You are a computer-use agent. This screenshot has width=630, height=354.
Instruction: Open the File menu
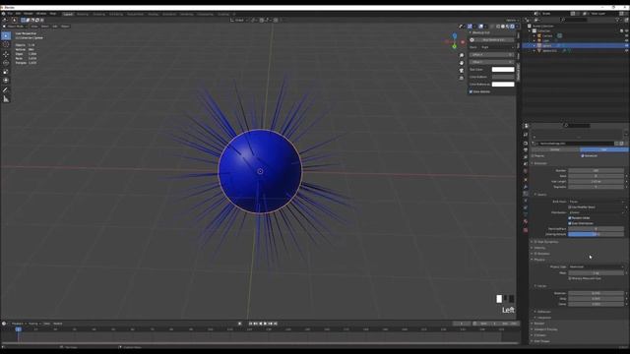point(10,14)
